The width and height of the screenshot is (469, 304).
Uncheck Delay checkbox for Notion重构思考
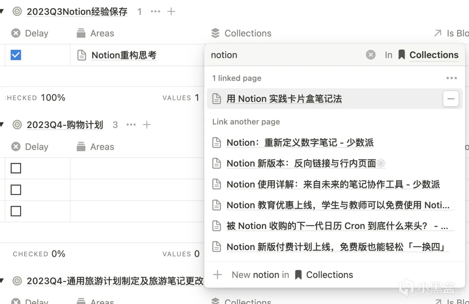(x=16, y=55)
